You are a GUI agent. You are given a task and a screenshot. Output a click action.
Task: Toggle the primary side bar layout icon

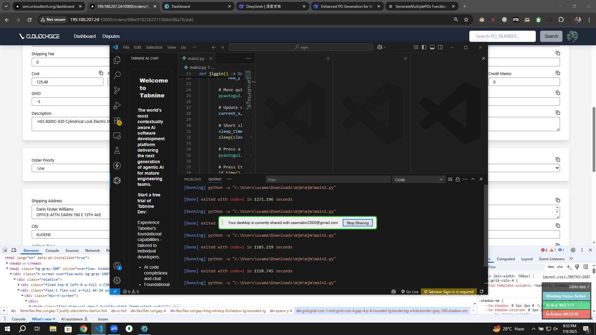[424, 47]
